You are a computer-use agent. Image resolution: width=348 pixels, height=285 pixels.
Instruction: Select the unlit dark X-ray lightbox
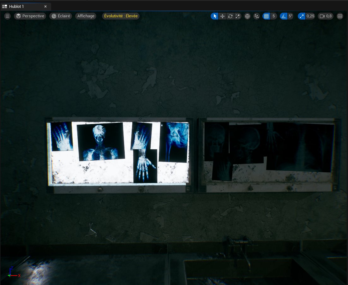(x=268, y=155)
